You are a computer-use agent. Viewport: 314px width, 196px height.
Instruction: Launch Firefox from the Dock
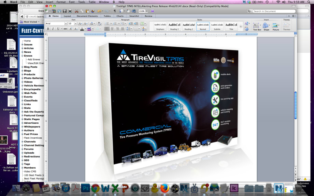pos(165,188)
